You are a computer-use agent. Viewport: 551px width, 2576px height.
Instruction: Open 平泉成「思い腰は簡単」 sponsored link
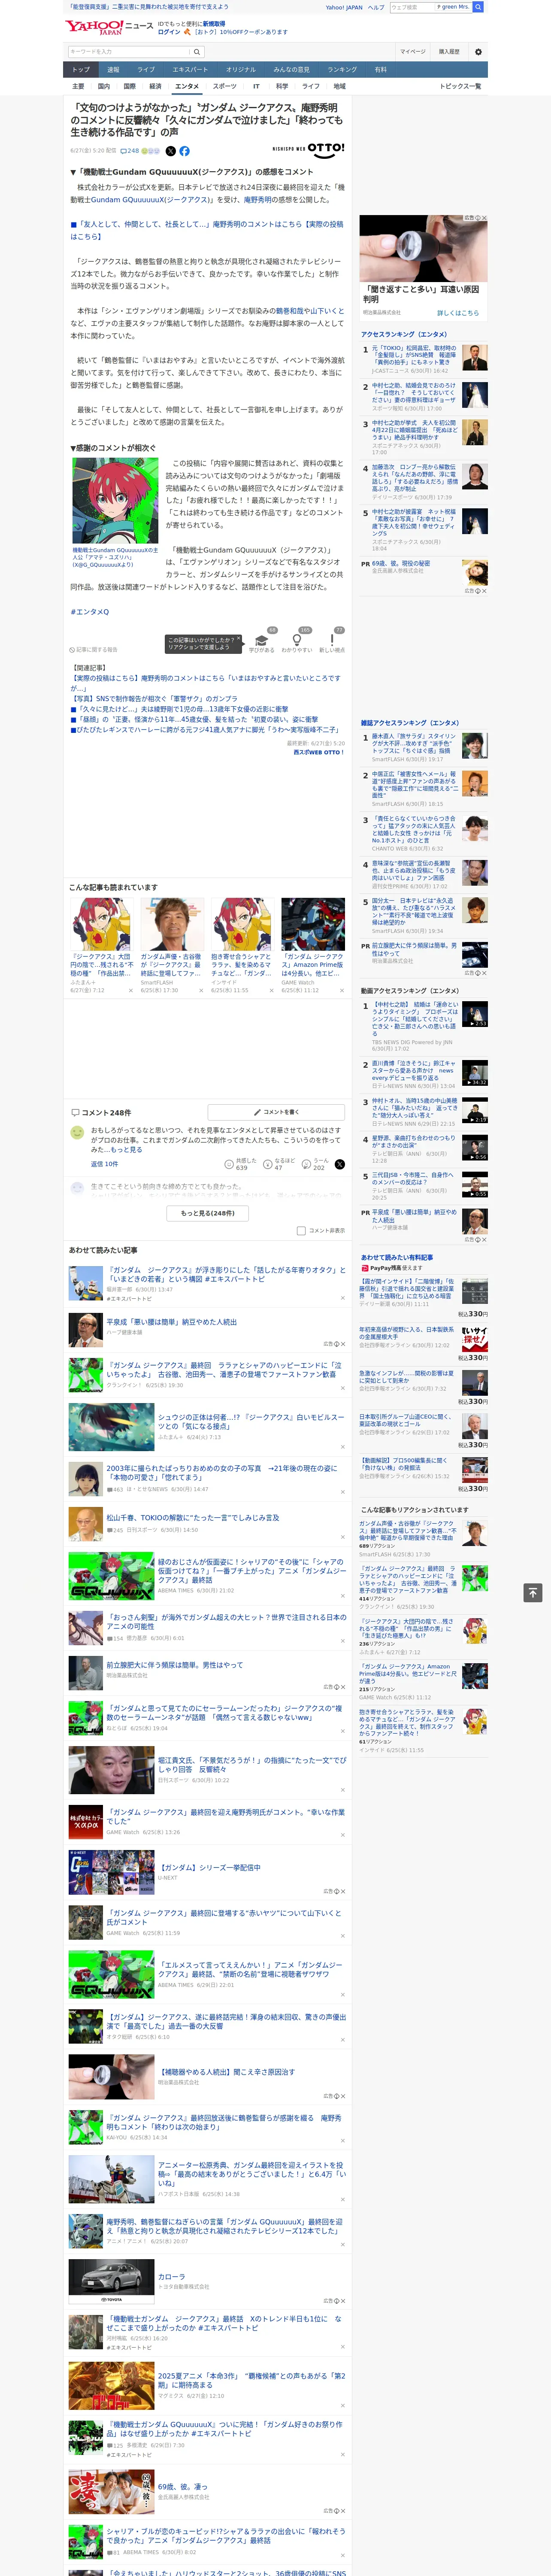(172, 1322)
